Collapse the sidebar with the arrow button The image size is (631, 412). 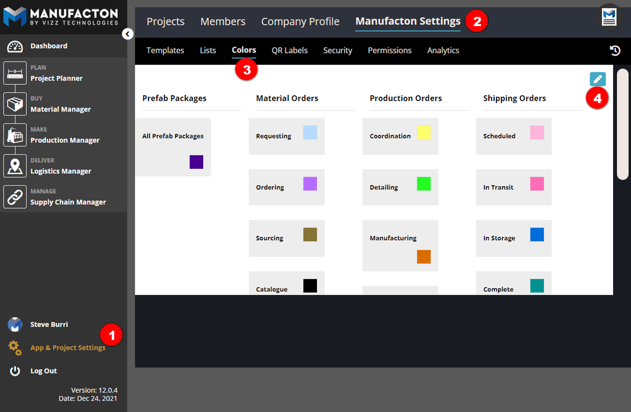click(128, 34)
